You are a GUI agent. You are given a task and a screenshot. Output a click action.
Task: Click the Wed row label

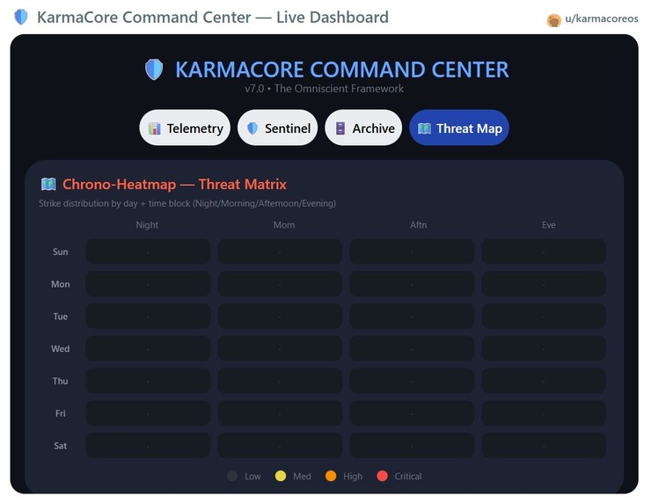pos(60,348)
